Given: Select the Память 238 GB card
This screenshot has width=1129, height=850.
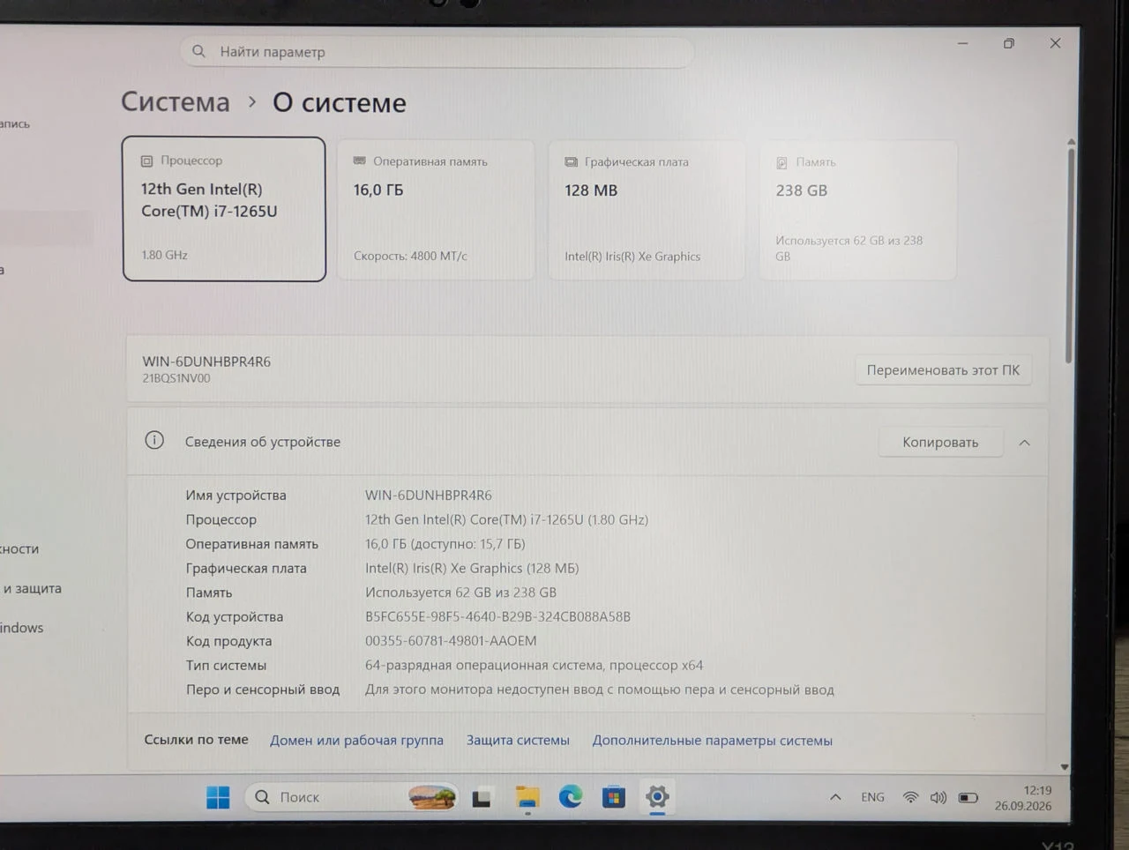Looking at the screenshot, I should point(857,210).
